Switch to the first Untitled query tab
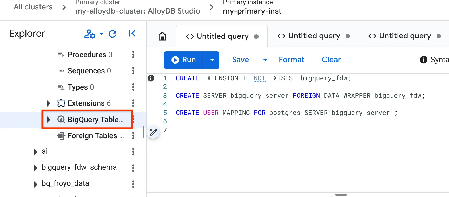 pyautogui.click(x=222, y=36)
